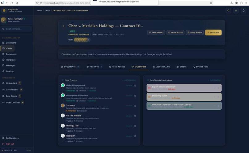Open the Ledger Billing tab
Screen dimensions: 249x153
tap(161, 67)
